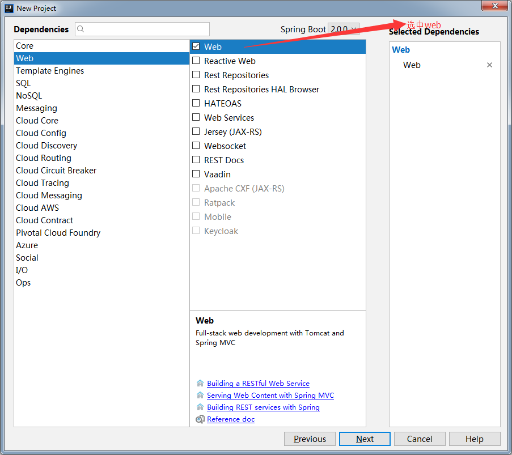This screenshot has height=455, width=512.
Task: Choose the Cloud Routing category
Action: point(101,158)
